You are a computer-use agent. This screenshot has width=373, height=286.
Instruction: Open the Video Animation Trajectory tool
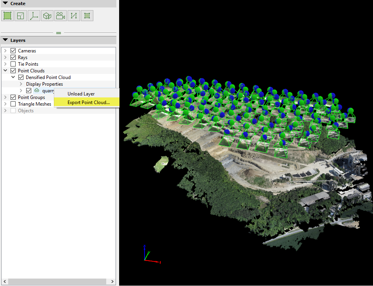60,15
